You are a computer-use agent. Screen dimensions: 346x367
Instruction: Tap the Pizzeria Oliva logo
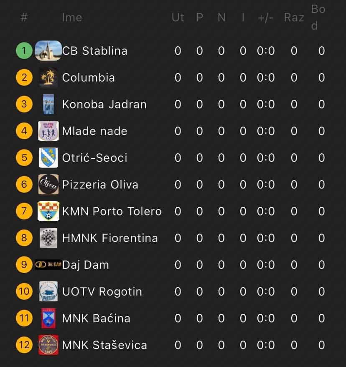coord(48,184)
